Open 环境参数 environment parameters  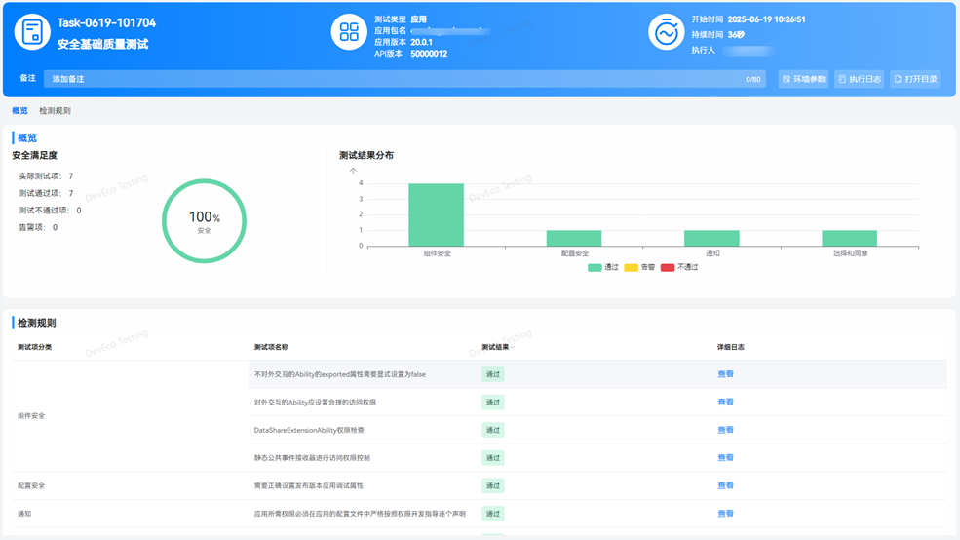coord(804,79)
